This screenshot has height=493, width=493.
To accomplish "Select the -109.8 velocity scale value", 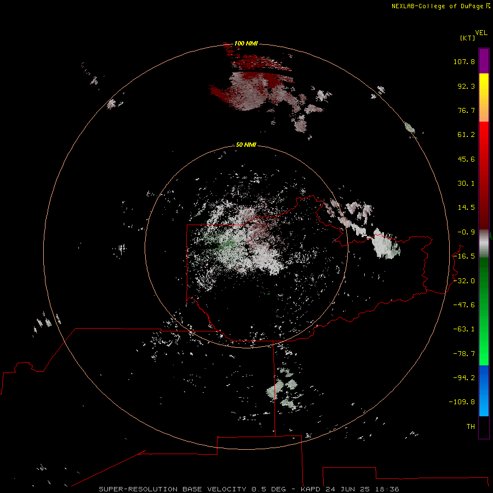I will tap(462, 402).
